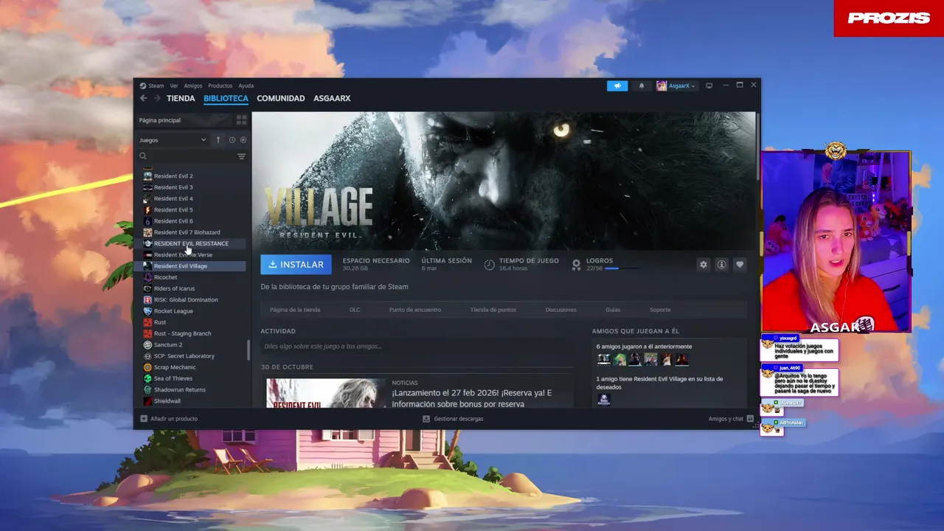The height and width of the screenshot is (531, 944).
Task: Open the Guías link
Action: coord(613,310)
